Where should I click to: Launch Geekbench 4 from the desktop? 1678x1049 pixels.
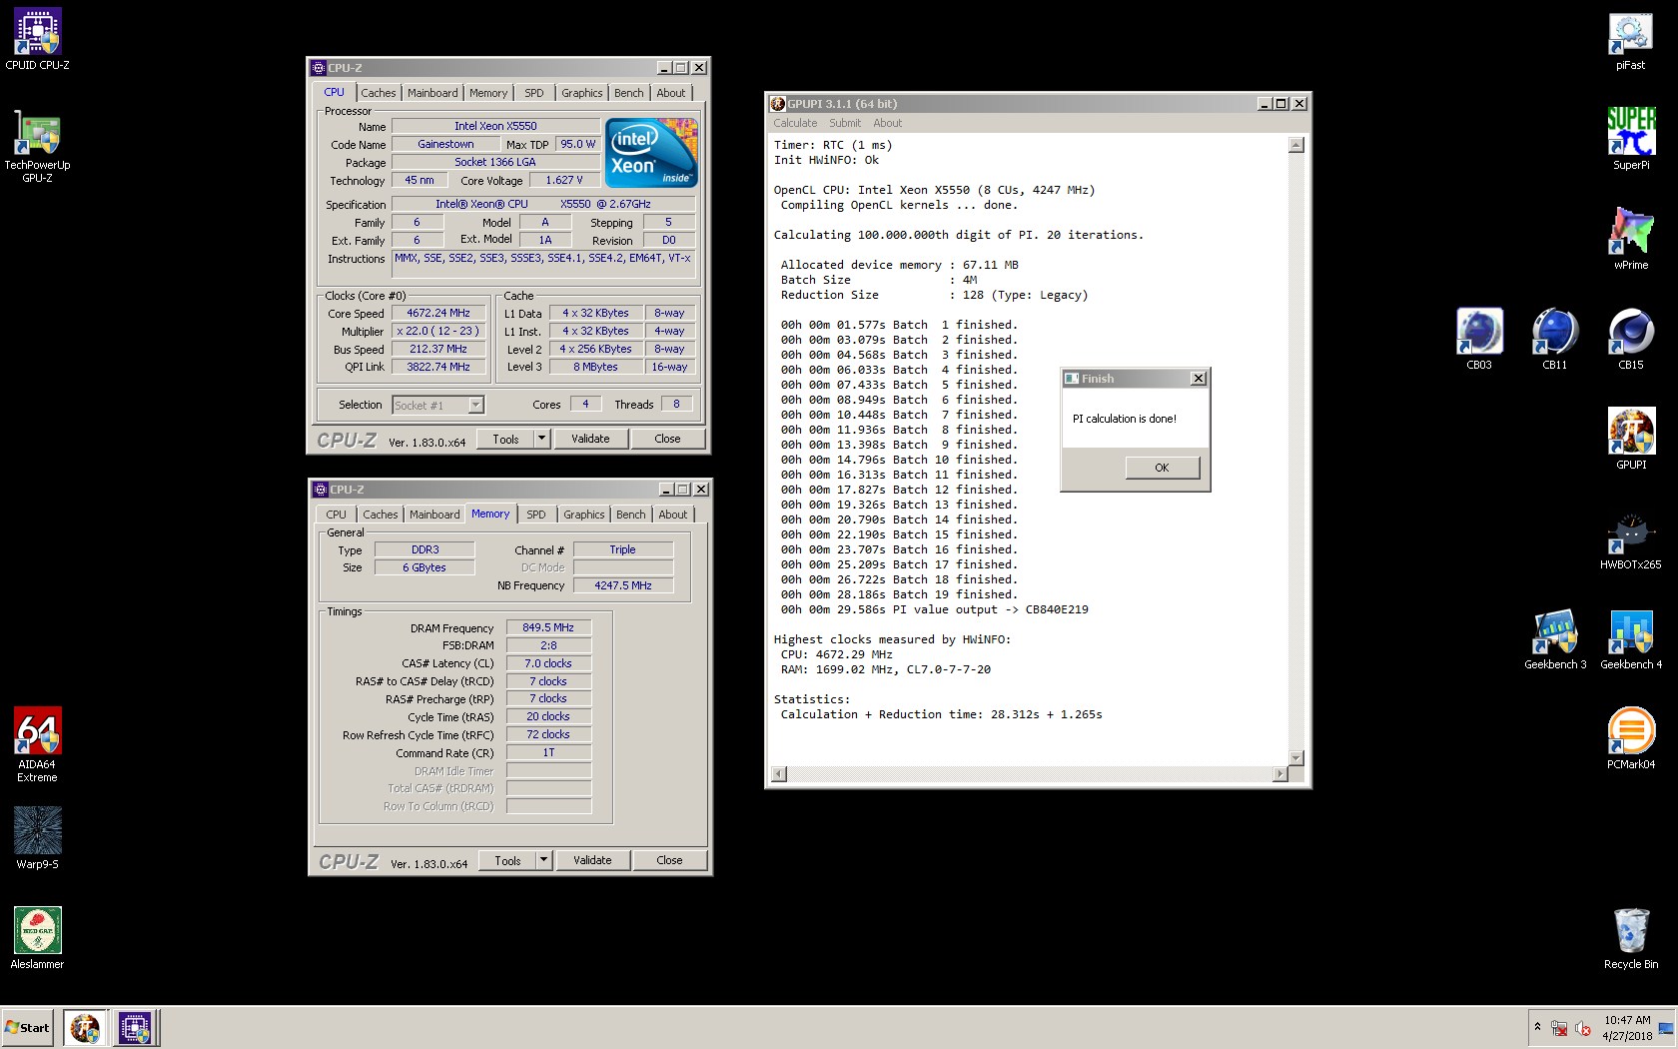1630,639
